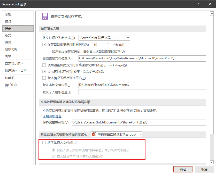
Task: Enable 使用键盘快捷方式打开或保存文件时不显示 Backstage
Action: tap(44, 65)
